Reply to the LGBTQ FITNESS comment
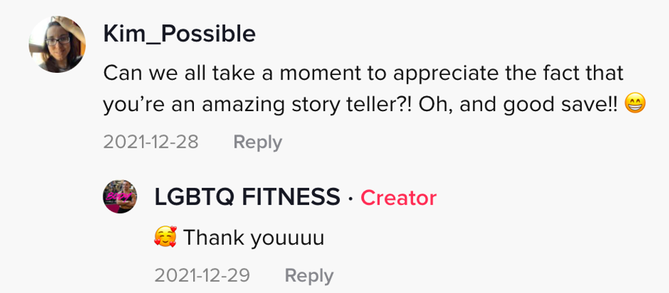Screen dimensions: 669x293 point(309,275)
